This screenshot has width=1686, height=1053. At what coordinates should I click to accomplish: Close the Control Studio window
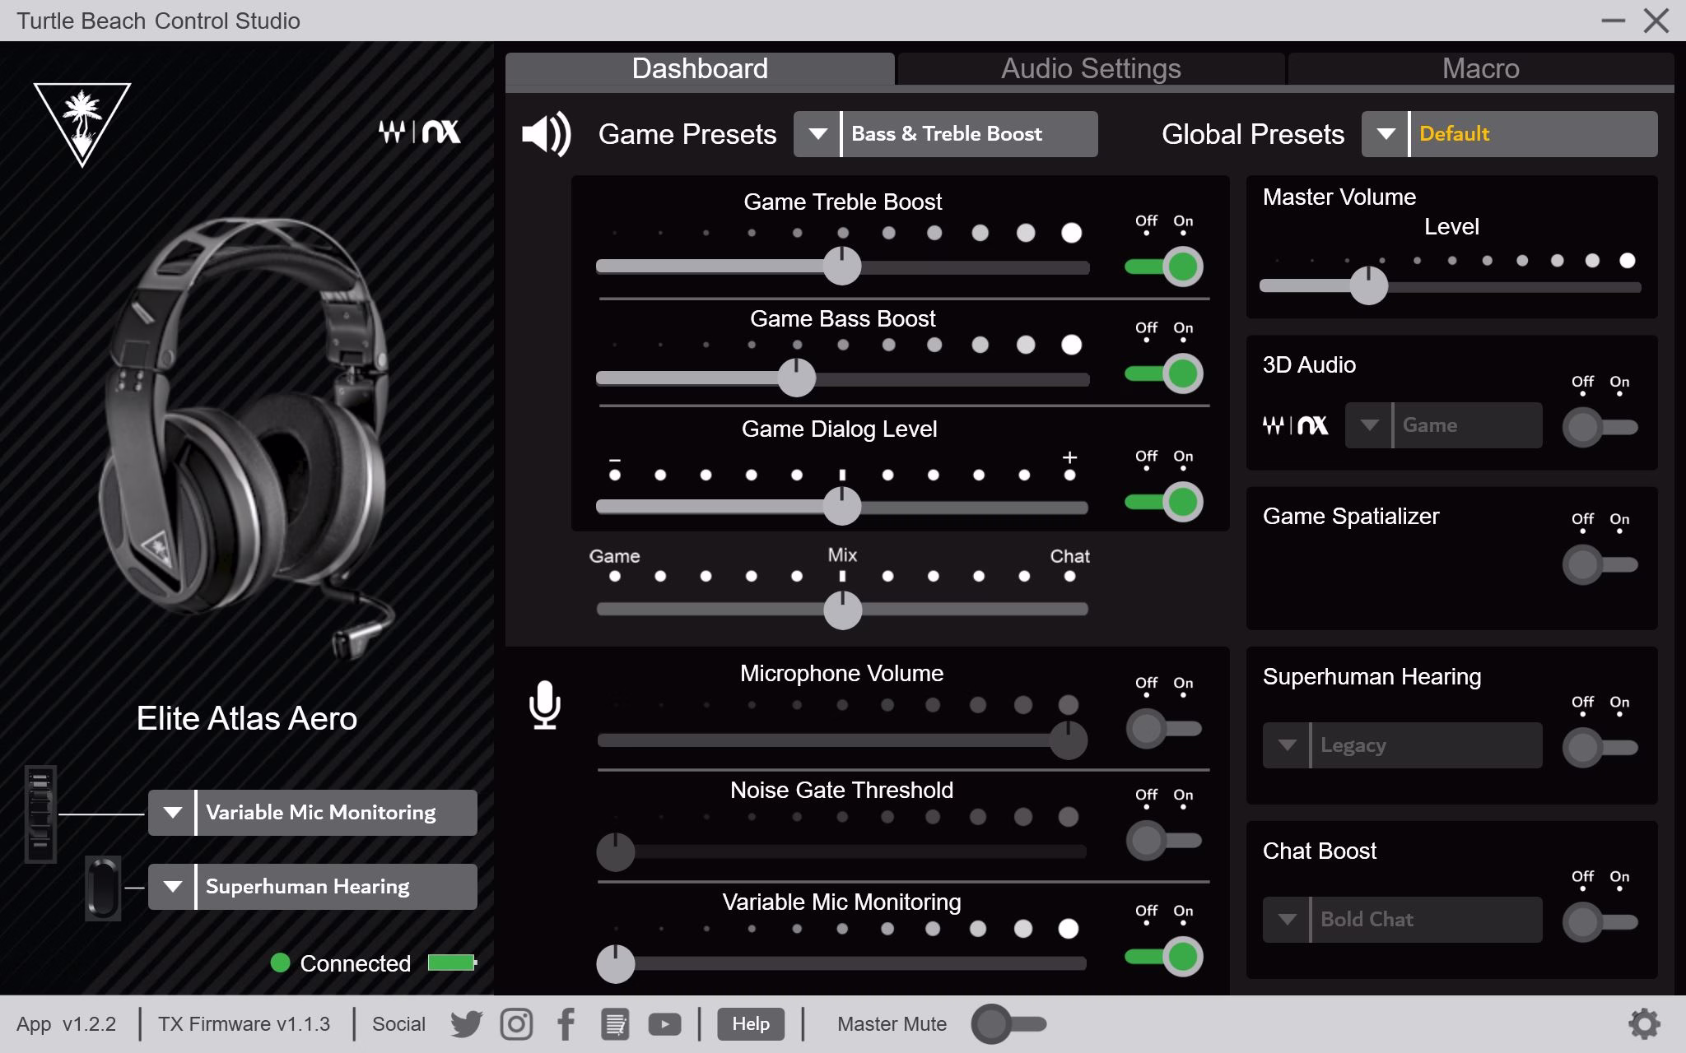1656,21
